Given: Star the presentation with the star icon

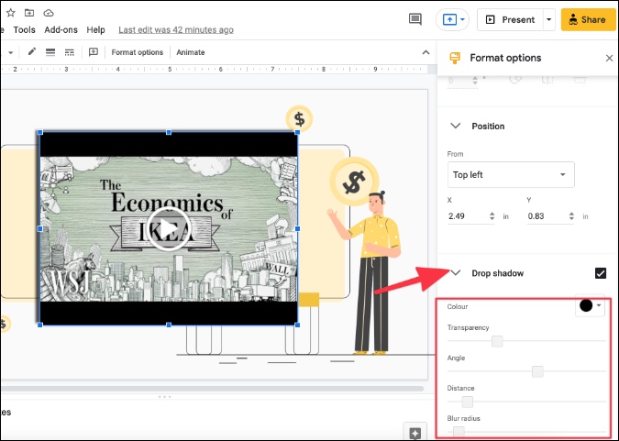Looking at the screenshot, I should tap(11, 13).
